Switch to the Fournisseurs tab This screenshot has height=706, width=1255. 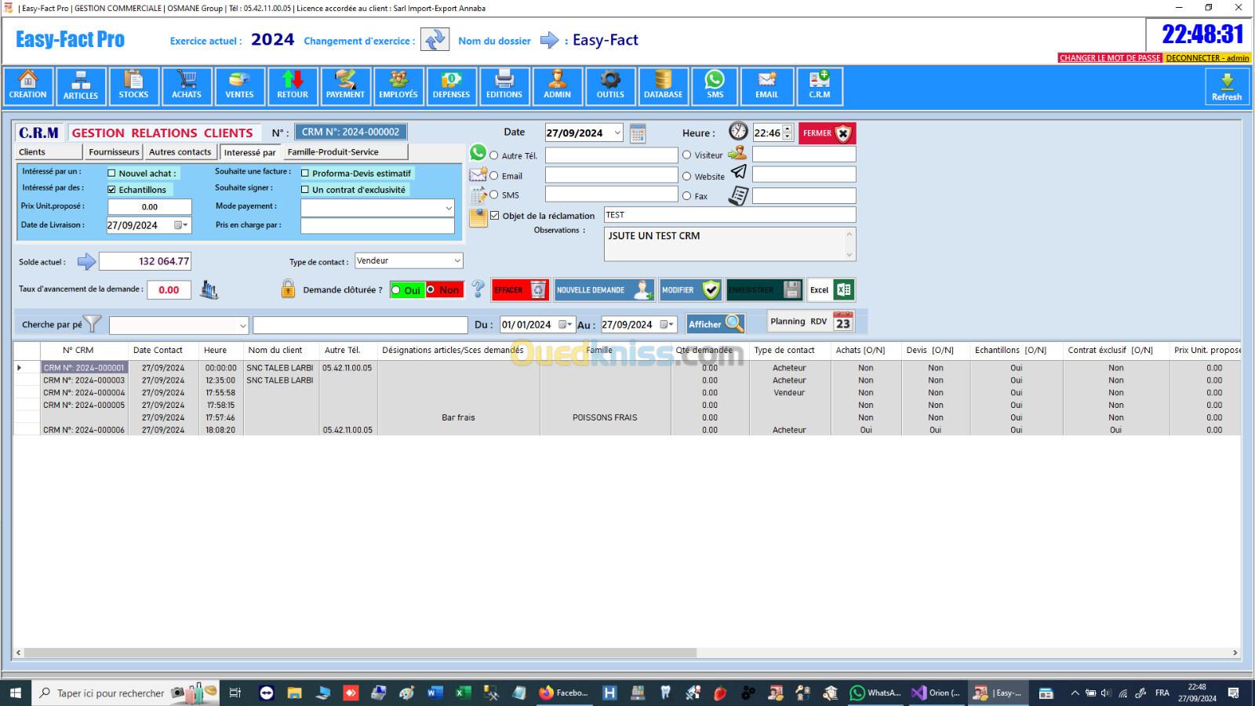pos(114,152)
